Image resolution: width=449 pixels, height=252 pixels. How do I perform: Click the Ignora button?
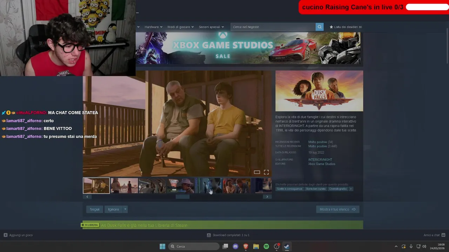tap(113, 209)
